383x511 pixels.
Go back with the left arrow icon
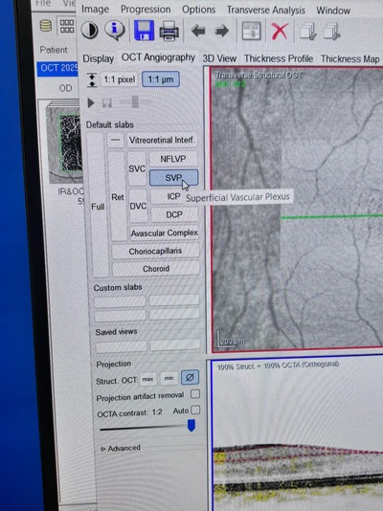coord(198,31)
